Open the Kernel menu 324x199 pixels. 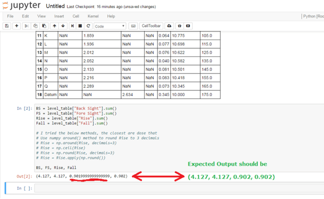click(93, 16)
